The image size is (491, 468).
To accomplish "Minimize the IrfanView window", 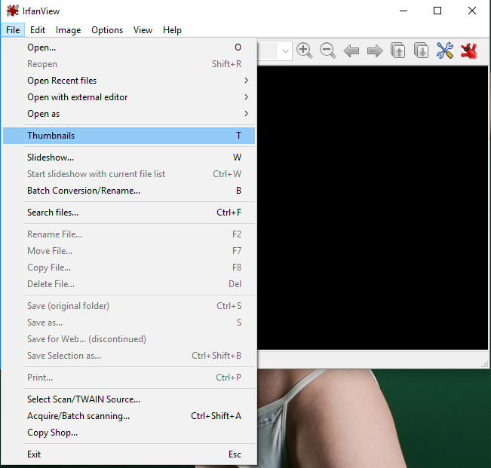I will [404, 11].
